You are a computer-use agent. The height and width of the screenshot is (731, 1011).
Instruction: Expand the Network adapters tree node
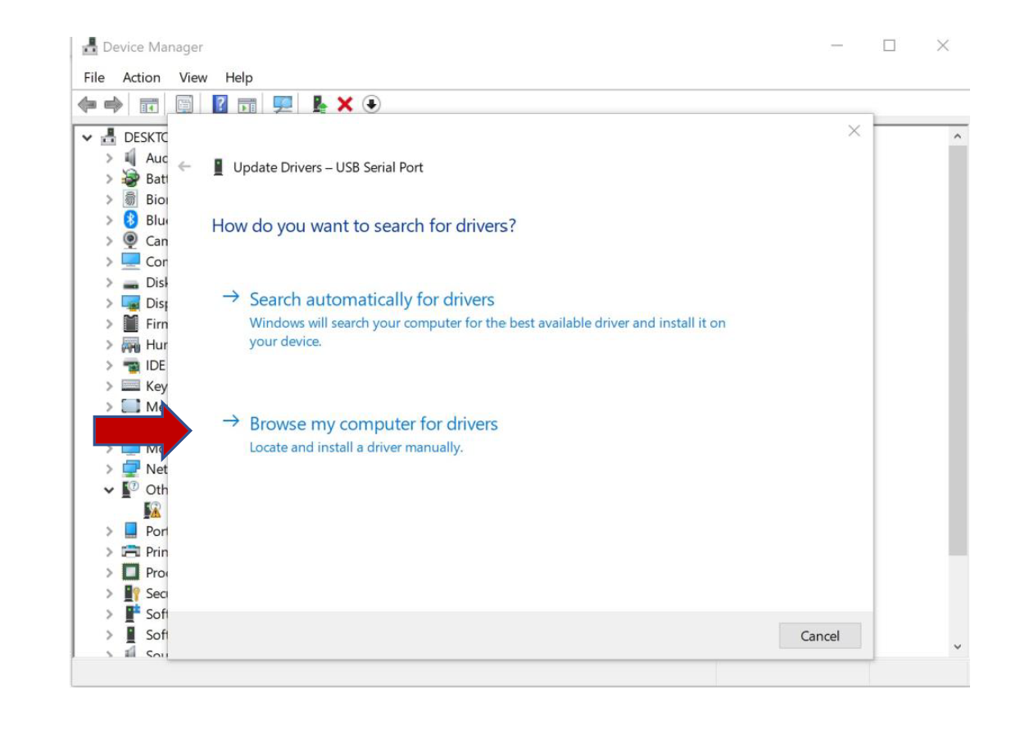point(109,469)
